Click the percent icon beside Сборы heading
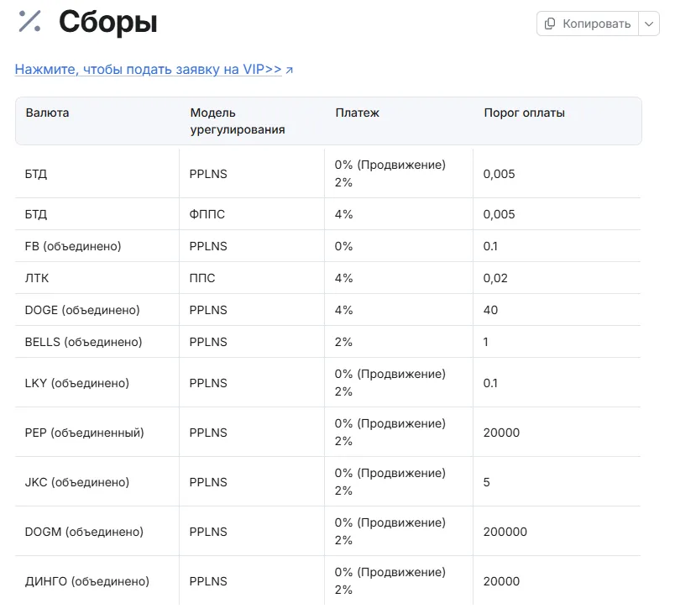The width and height of the screenshot is (675, 614). pyautogui.click(x=29, y=22)
